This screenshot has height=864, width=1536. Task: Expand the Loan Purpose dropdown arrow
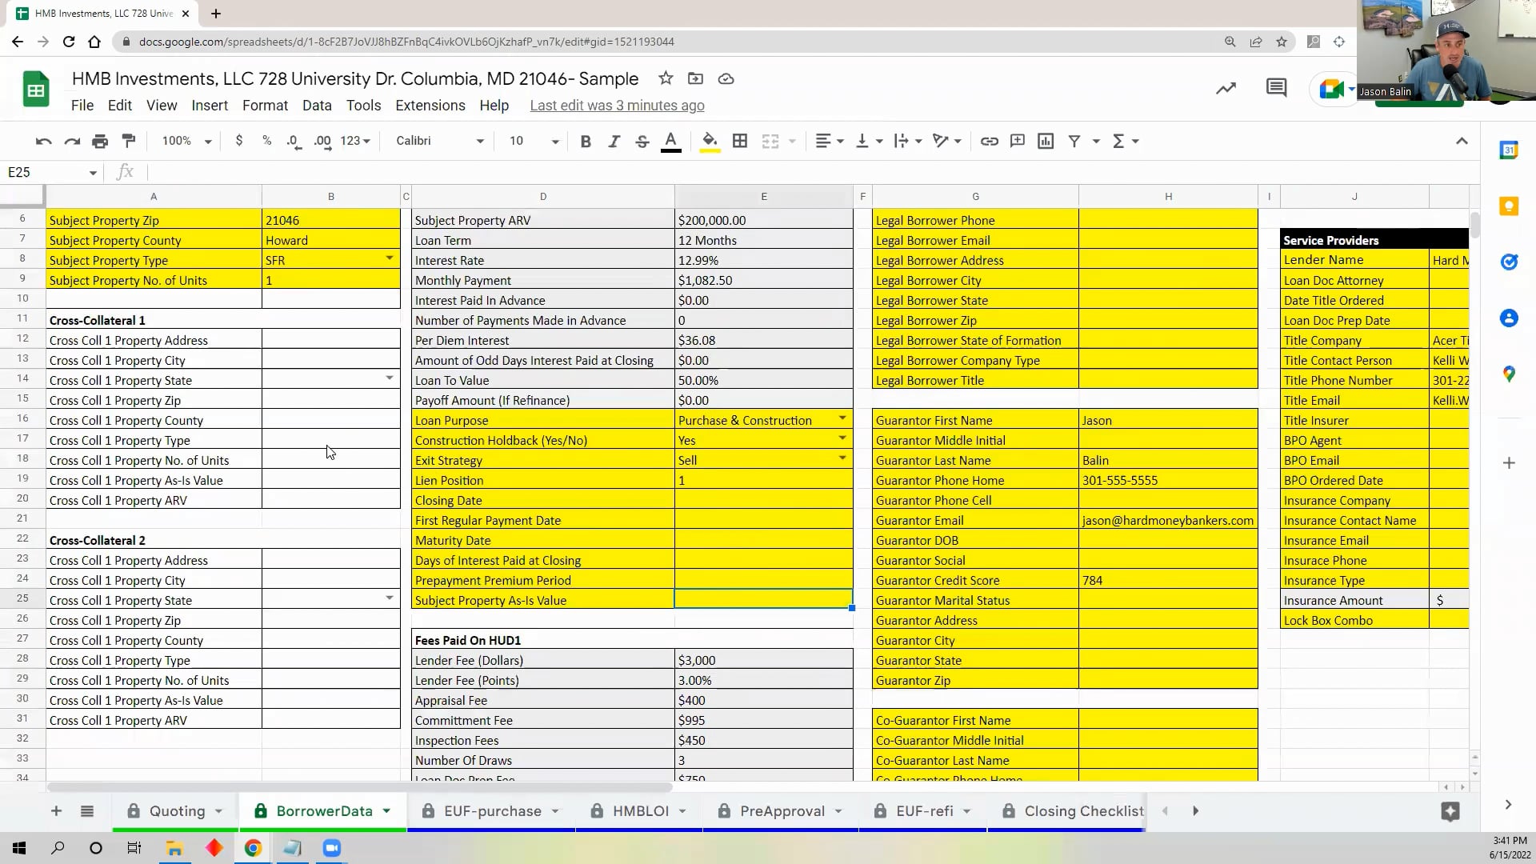842,418
